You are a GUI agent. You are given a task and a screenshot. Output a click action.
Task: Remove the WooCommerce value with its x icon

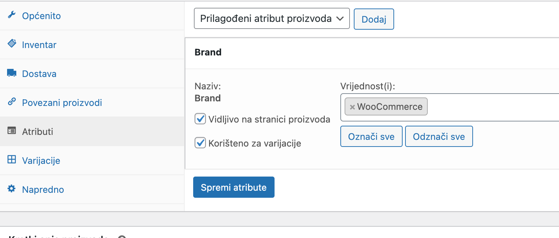[352, 107]
